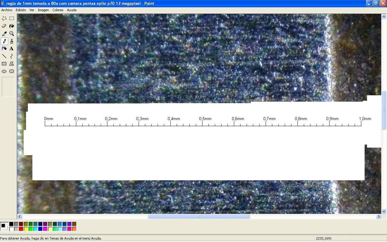Select the Free-Form Select tool
Image resolution: width=387 pixels, height=242 pixels.
pos(4,18)
